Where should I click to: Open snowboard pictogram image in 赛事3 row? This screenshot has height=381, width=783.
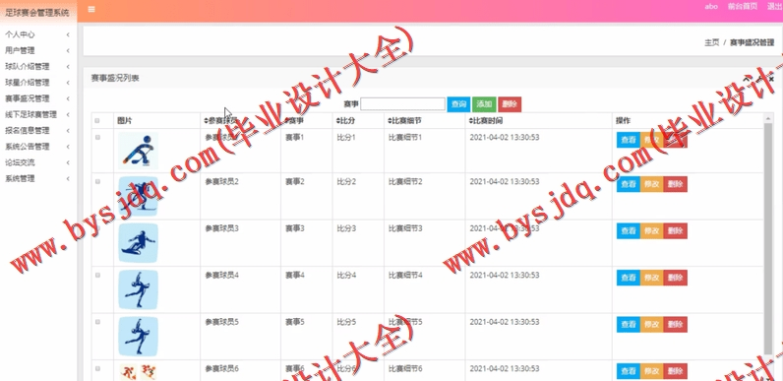139,243
